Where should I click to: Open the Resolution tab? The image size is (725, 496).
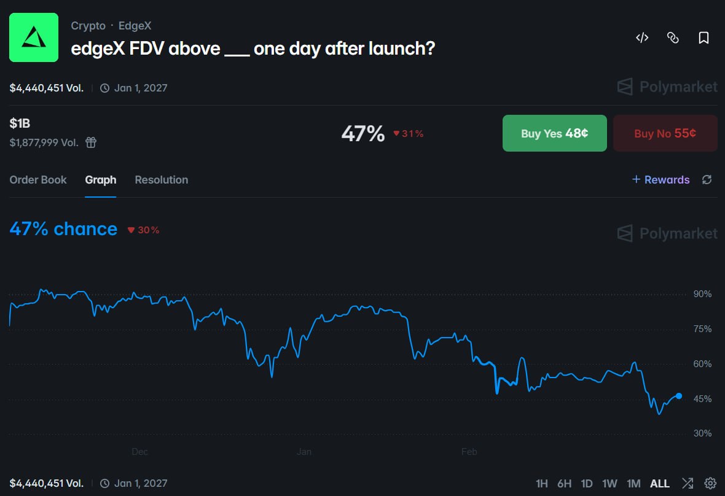click(162, 180)
